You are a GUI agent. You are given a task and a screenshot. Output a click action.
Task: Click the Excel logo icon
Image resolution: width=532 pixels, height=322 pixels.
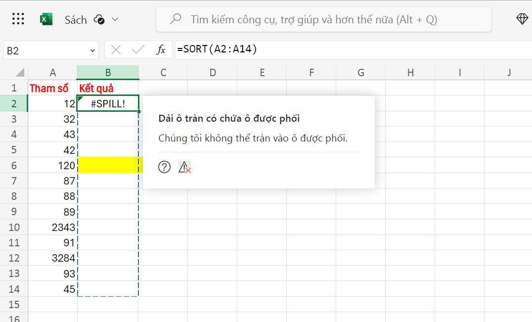click(x=46, y=19)
